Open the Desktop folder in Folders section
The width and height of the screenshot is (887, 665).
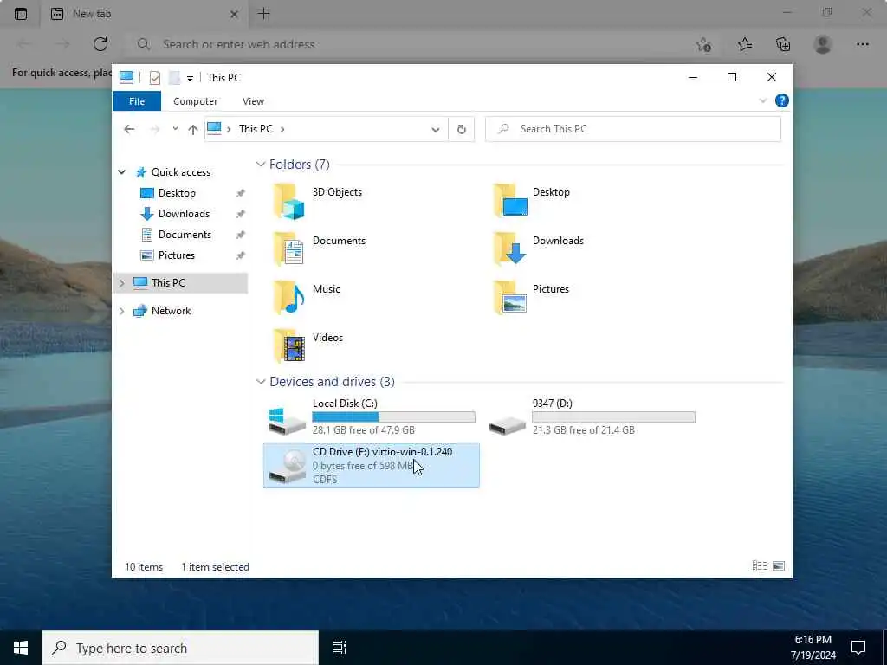pyautogui.click(x=509, y=201)
